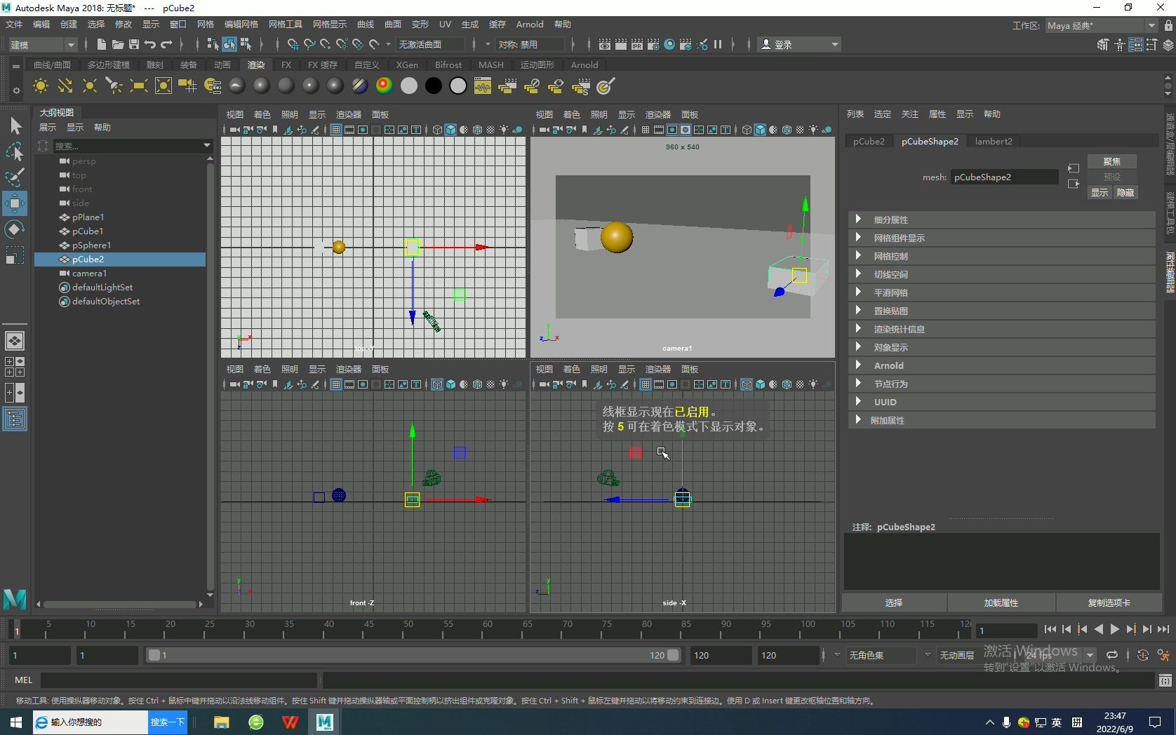Click the 加载属性 button
This screenshot has height=735, width=1176.
point(1001,602)
